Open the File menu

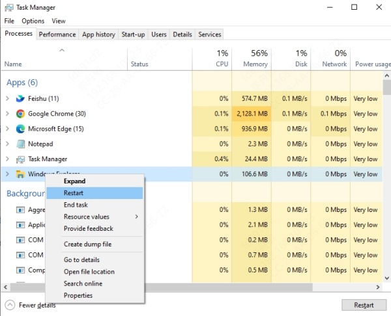(9, 21)
